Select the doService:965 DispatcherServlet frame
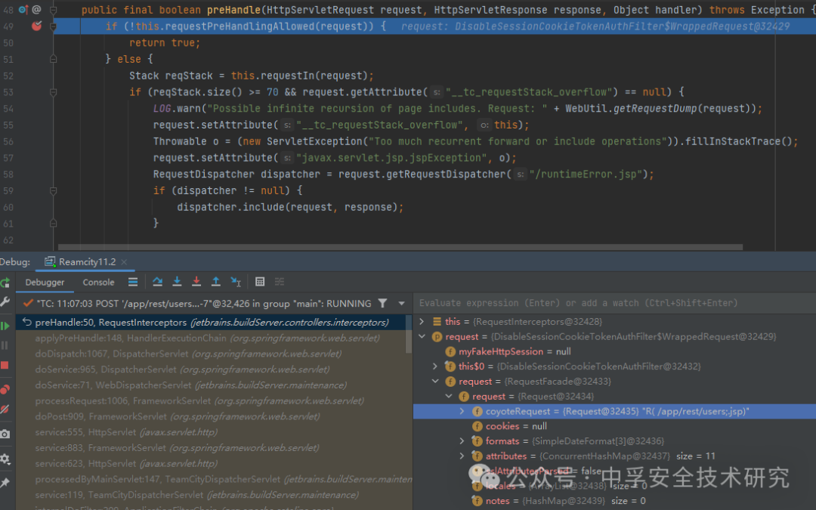This screenshot has height=510, width=816. coord(212,369)
